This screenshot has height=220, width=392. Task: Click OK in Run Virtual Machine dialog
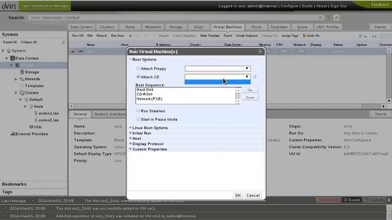pos(238,196)
